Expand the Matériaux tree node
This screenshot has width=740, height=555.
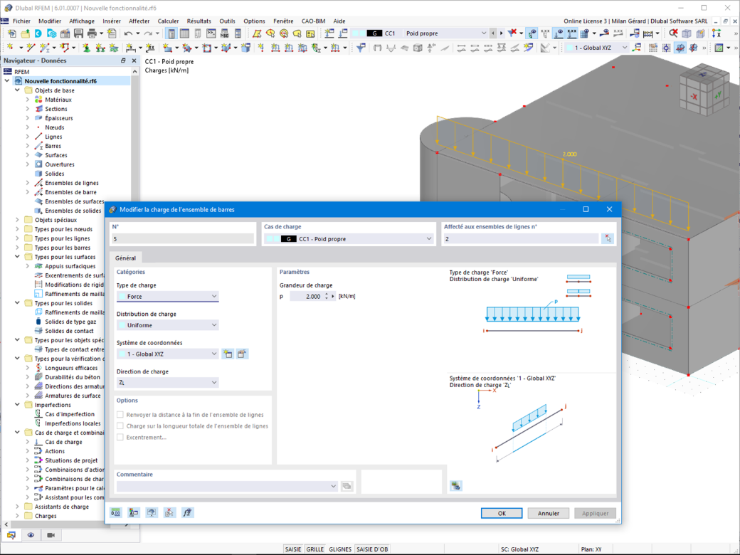click(x=27, y=100)
